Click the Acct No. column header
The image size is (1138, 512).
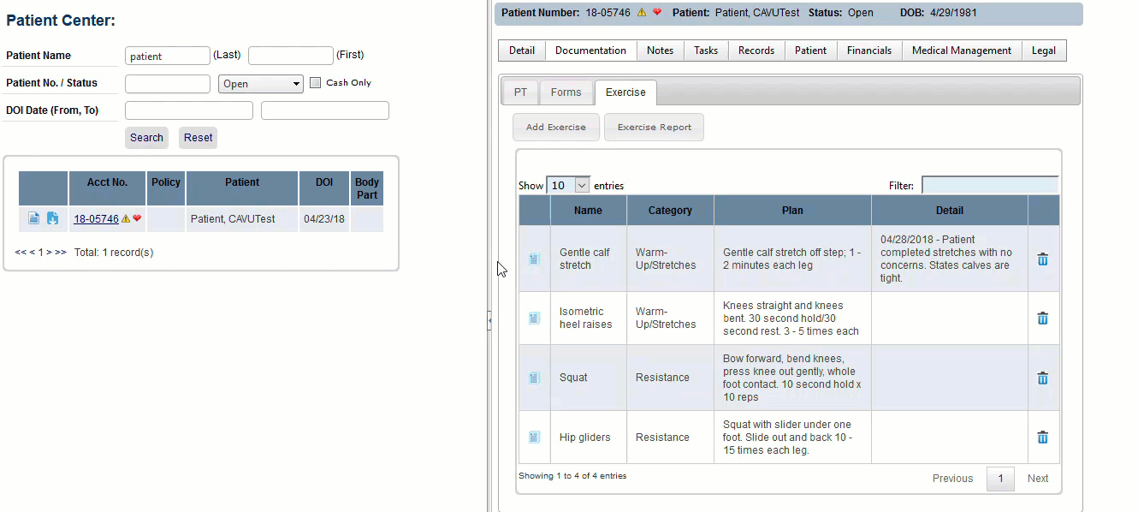(x=107, y=188)
